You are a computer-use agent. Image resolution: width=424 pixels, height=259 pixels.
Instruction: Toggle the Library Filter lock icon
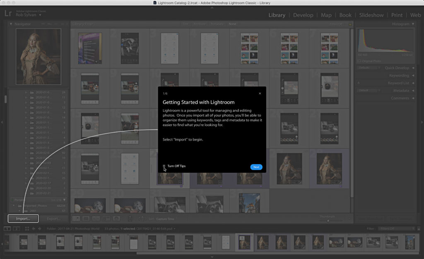pyautogui.click(x=350, y=24)
